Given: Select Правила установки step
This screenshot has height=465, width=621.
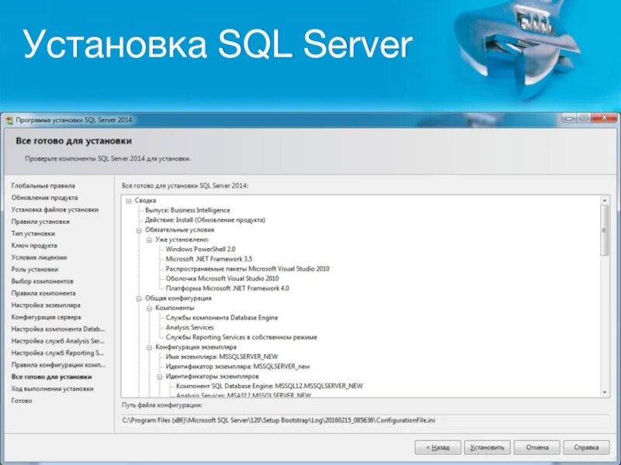Looking at the screenshot, I should coord(40,222).
